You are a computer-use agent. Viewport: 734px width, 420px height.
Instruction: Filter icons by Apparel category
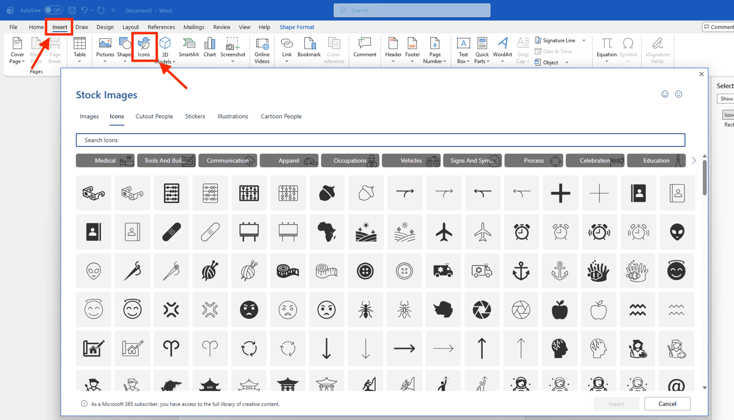click(289, 160)
